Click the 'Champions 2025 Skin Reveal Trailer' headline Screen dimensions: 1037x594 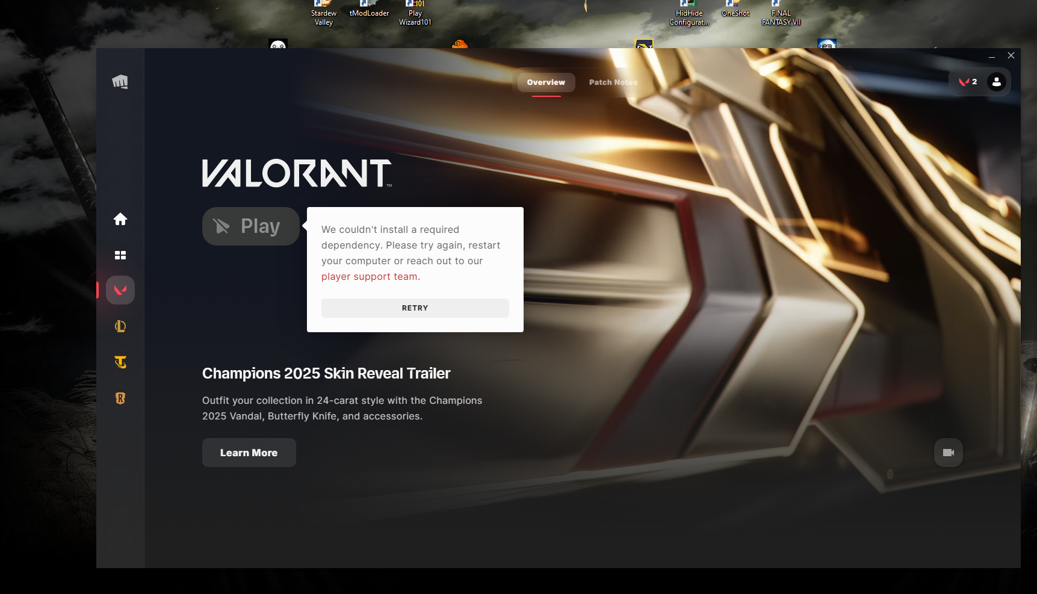click(x=326, y=373)
